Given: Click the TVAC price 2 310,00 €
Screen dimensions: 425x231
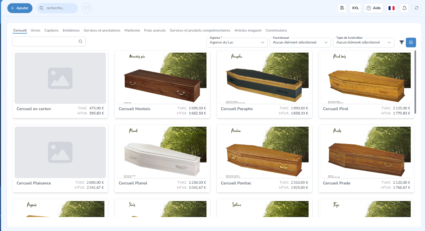Looking at the screenshot, I should pyautogui.click(x=300, y=183).
